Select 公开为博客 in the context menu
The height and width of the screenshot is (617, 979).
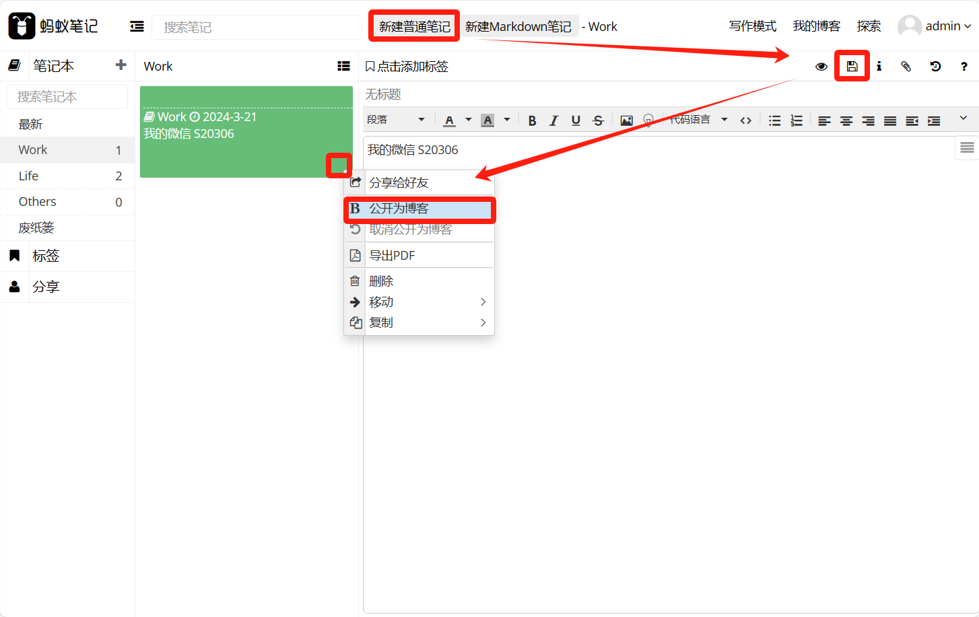[x=419, y=209]
